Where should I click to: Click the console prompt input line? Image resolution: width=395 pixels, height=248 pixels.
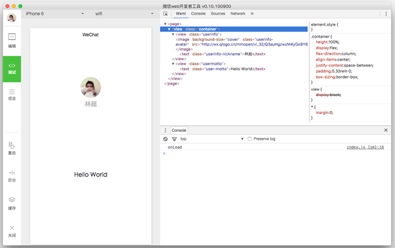(276, 154)
